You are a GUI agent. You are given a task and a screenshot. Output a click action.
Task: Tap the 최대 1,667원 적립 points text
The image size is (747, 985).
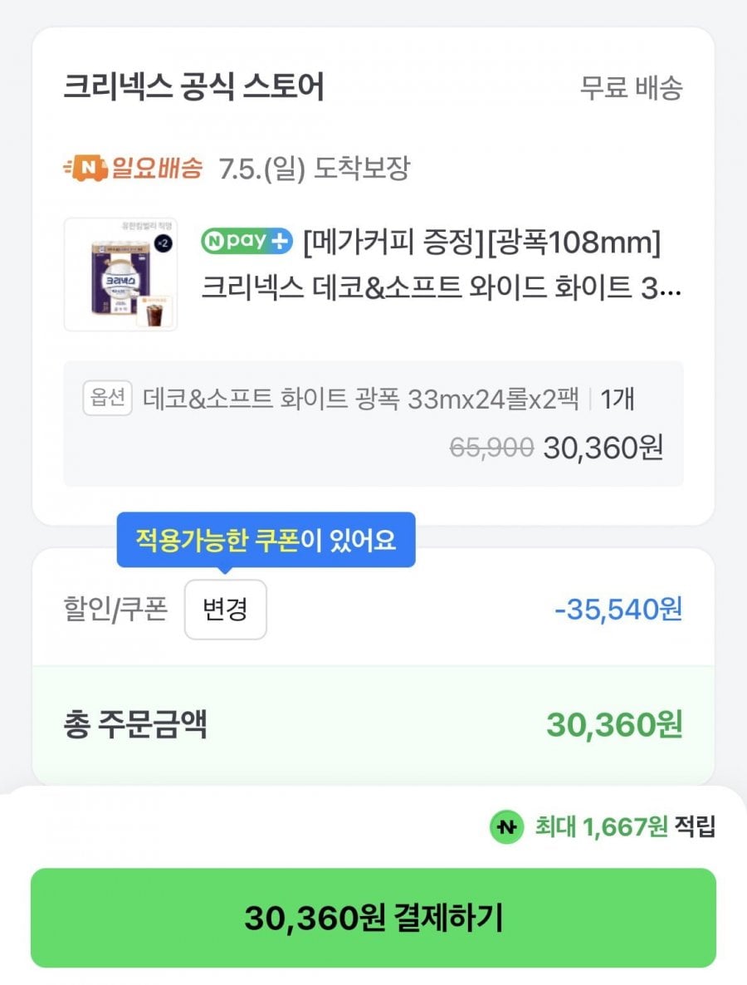(x=625, y=827)
